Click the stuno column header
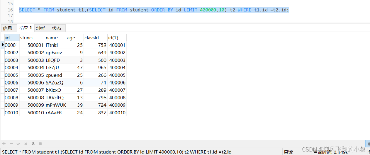The width and height of the screenshot is (370, 155). point(32,37)
